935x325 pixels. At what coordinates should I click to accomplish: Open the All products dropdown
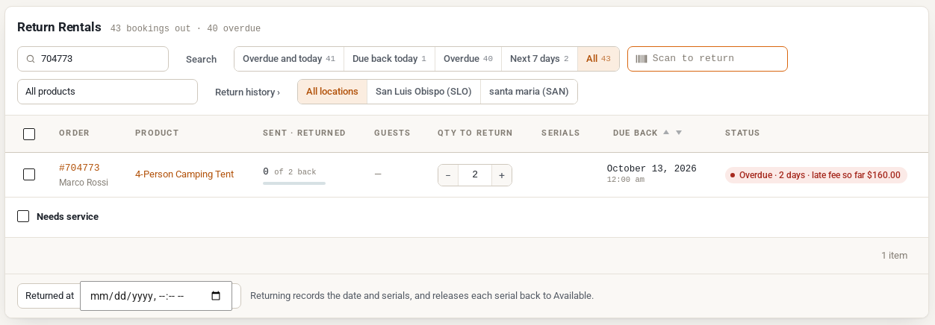pos(108,92)
